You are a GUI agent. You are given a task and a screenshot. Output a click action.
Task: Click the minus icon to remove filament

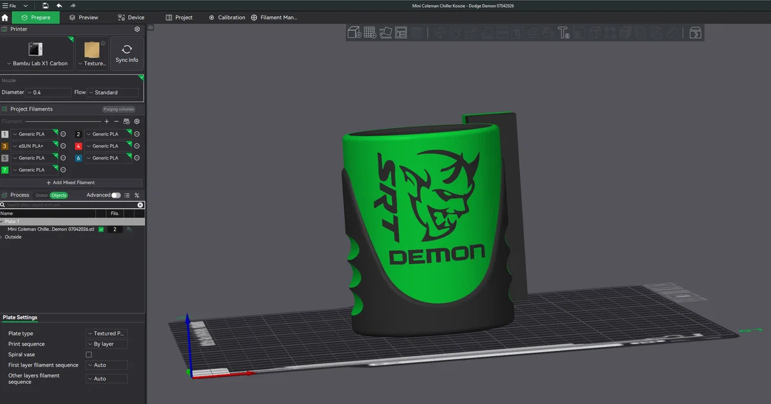click(x=116, y=122)
